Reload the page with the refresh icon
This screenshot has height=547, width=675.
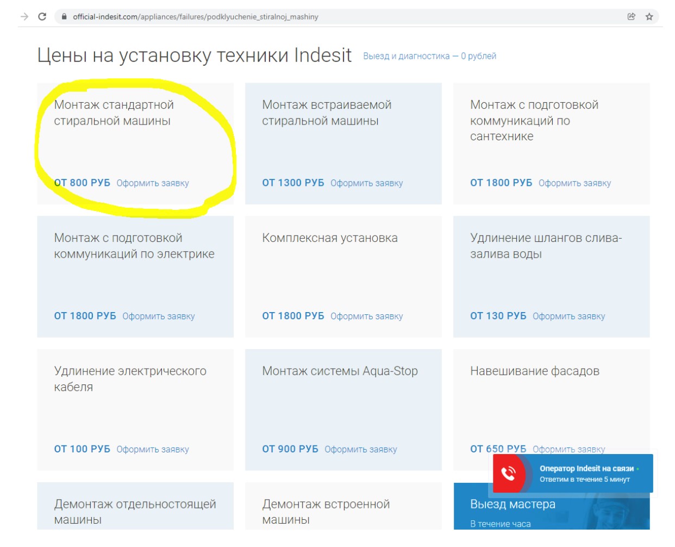(42, 17)
